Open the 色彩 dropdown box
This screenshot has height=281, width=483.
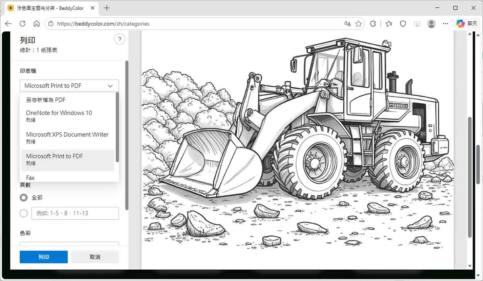click(69, 244)
